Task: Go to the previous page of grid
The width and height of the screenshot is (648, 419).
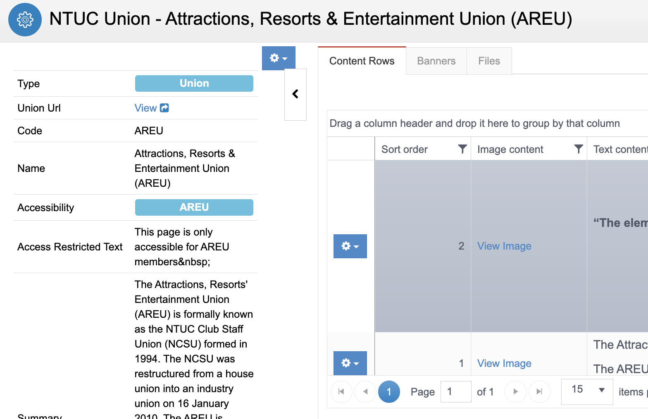Action: point(365,392)
